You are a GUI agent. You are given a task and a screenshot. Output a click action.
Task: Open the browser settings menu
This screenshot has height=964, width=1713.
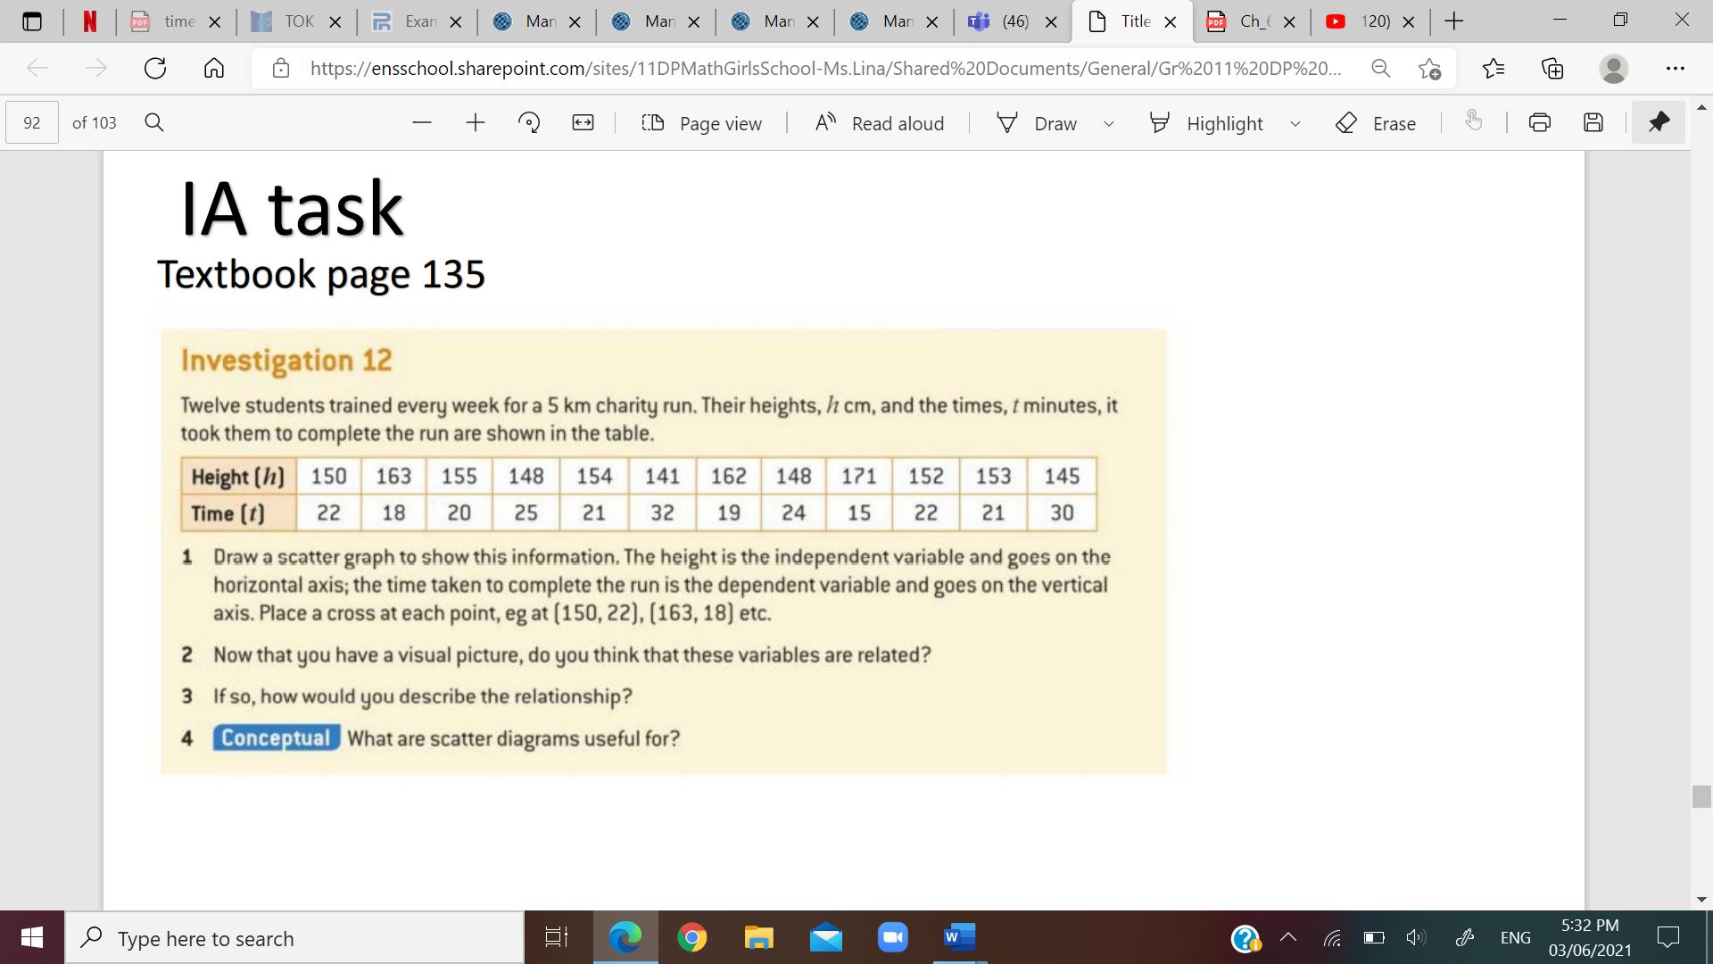(1676, 68)
